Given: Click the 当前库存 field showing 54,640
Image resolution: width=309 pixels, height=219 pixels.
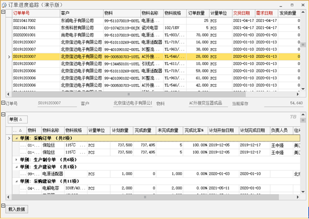Looking at the screenshot, I should (x=283, y=103).
